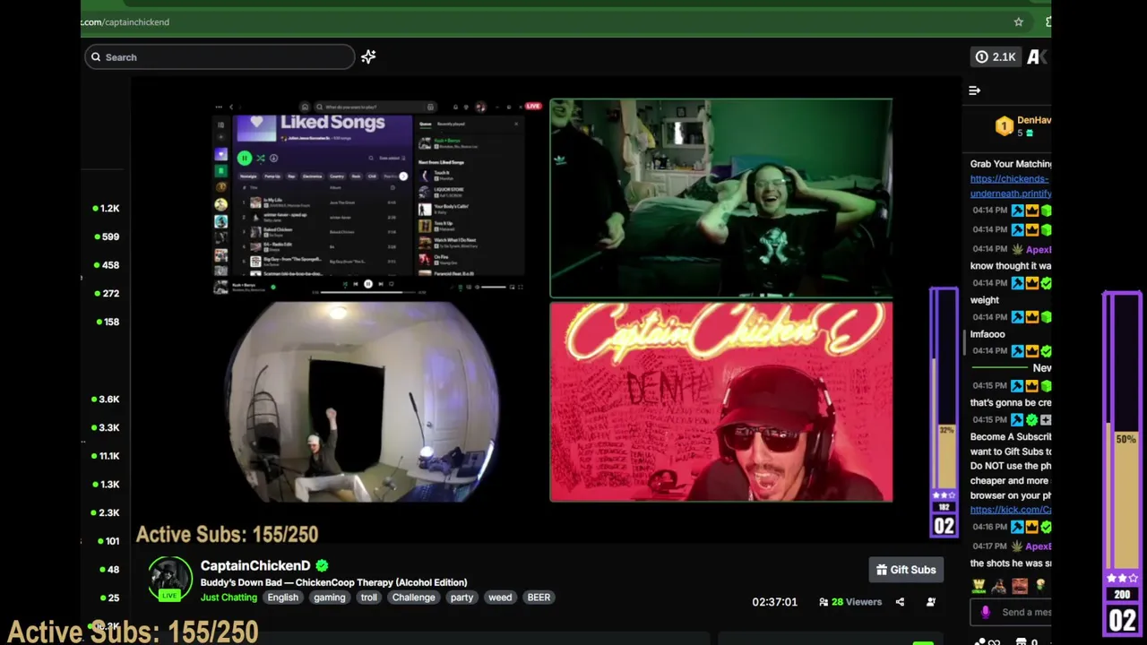Open the sparkle AI icon beside search
Image resolution: width=1147 pixels, height=645 pixels.
point(368,57)
